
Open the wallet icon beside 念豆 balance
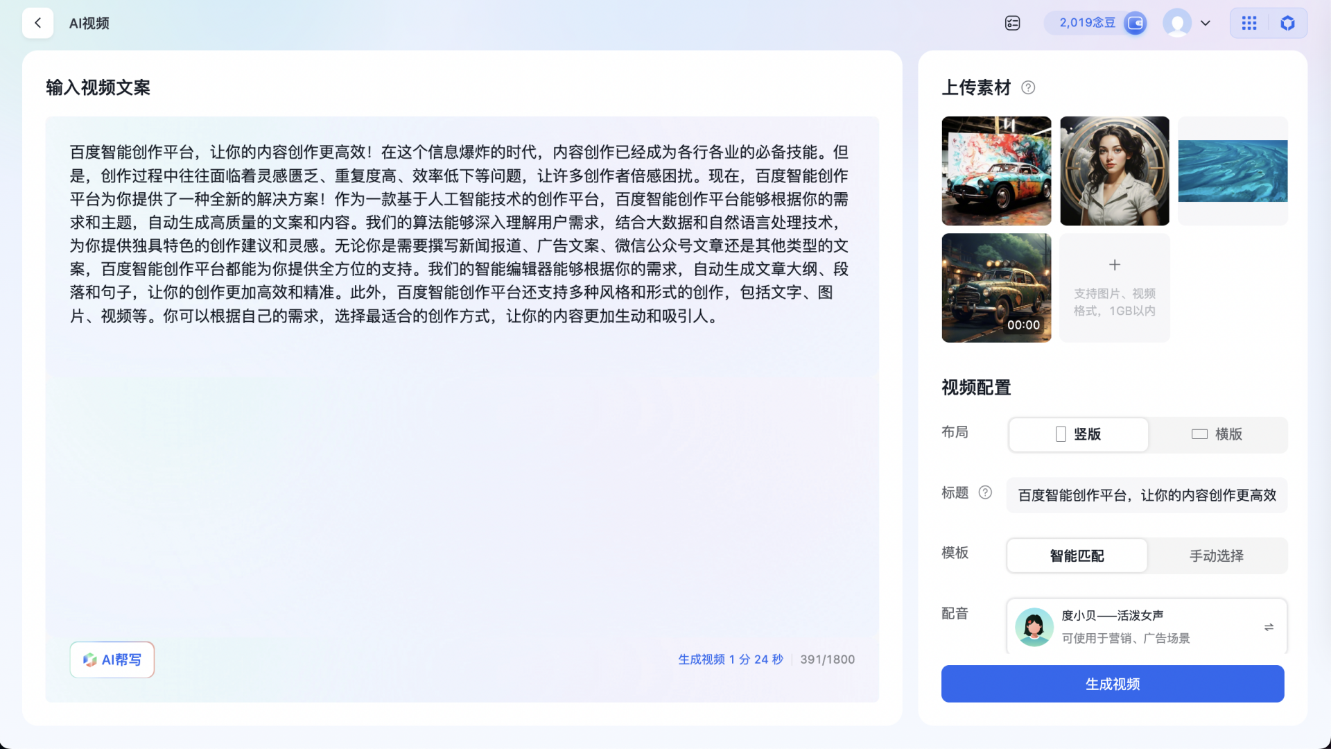[1136, 22]
